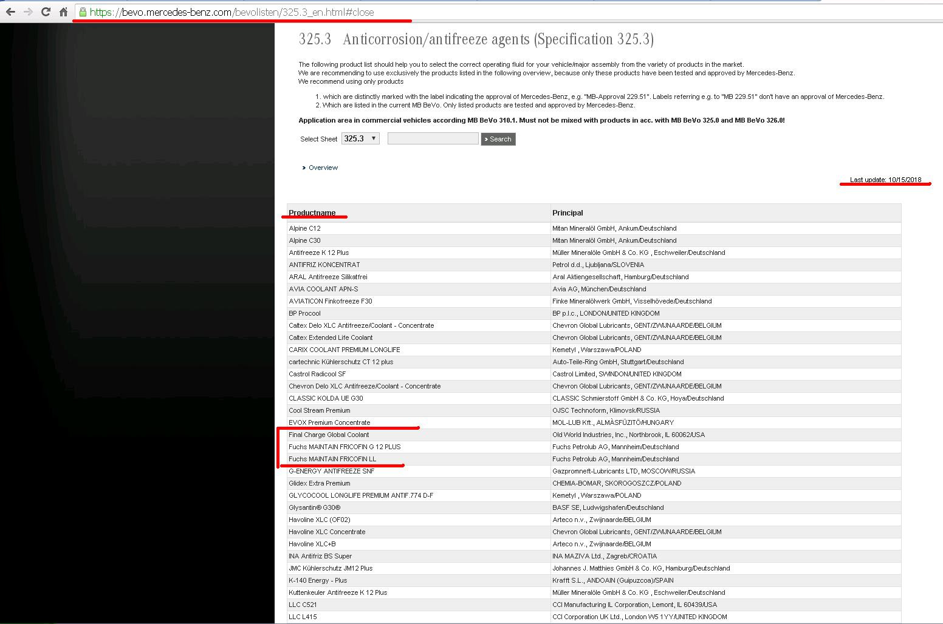Image resolution: width=943 pixels, height=624 pixels.
Task: Select LLC C521 product
Action: click(x=303, y=605)
